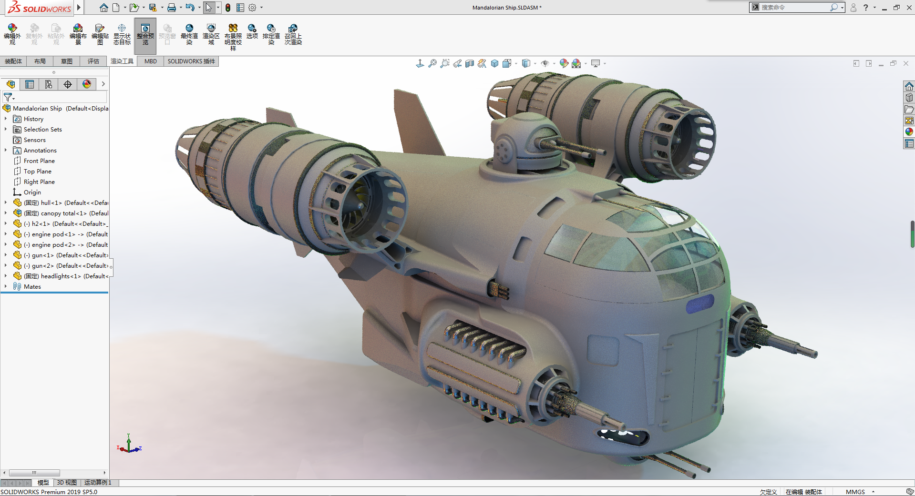Open dropdown arrow next to Options gear
915x496 pixels.
[261, 8]
